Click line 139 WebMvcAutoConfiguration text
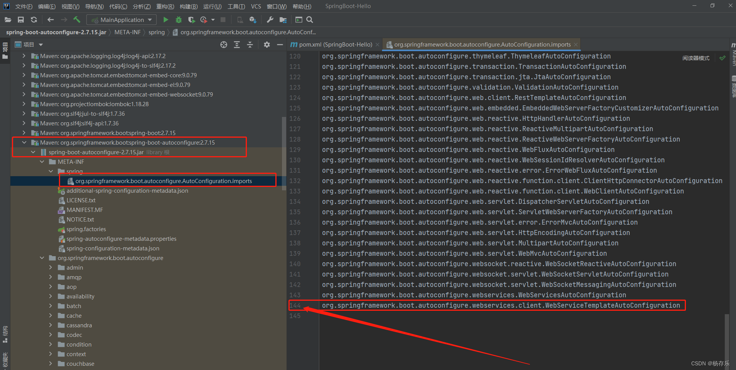Screen dimensions: 736x370 pyautogui.click(x=464, y=253)
